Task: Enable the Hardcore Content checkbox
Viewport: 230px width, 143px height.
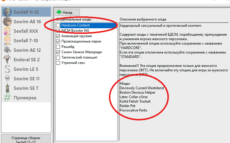Action: pos(58,26)
